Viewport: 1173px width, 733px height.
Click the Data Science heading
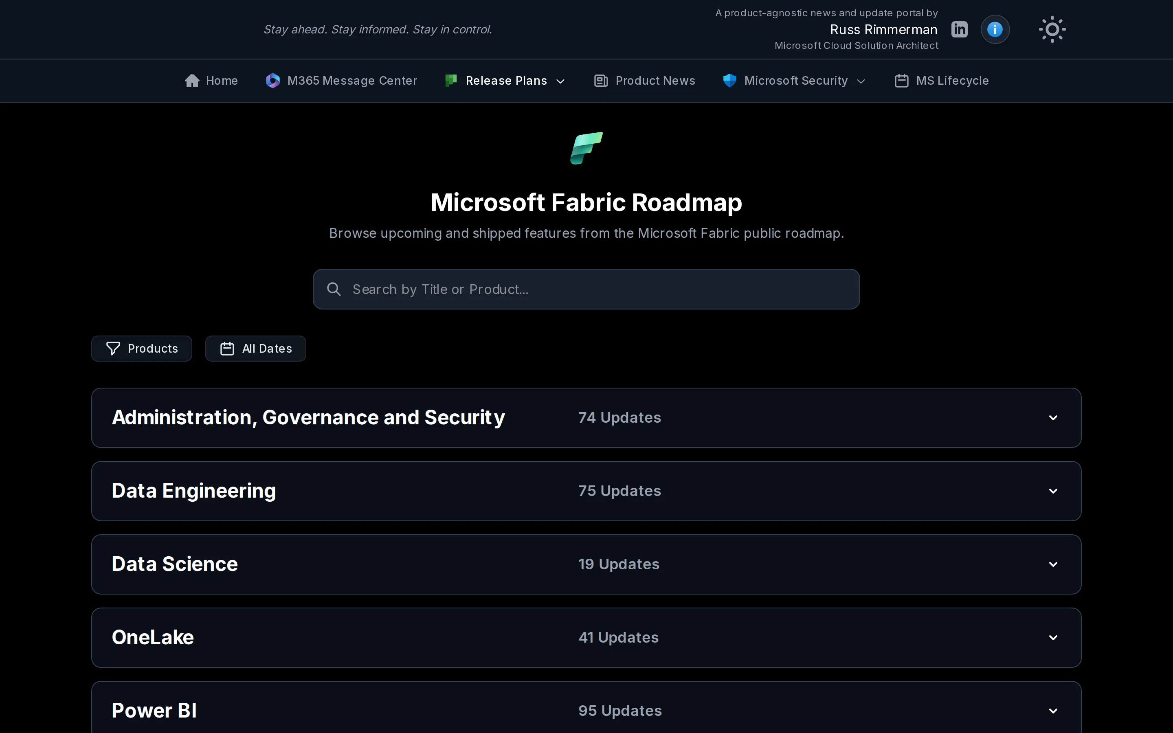pyautogui.click(x=174, y=564)
